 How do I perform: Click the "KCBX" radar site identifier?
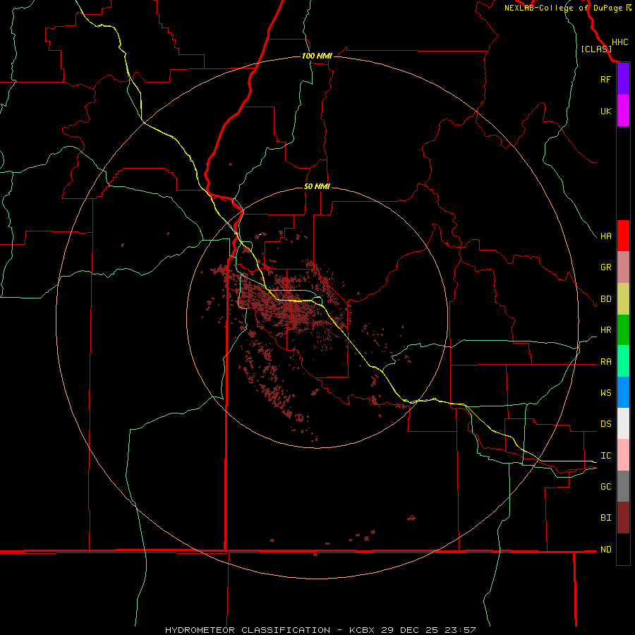click(x=362, y=630)
